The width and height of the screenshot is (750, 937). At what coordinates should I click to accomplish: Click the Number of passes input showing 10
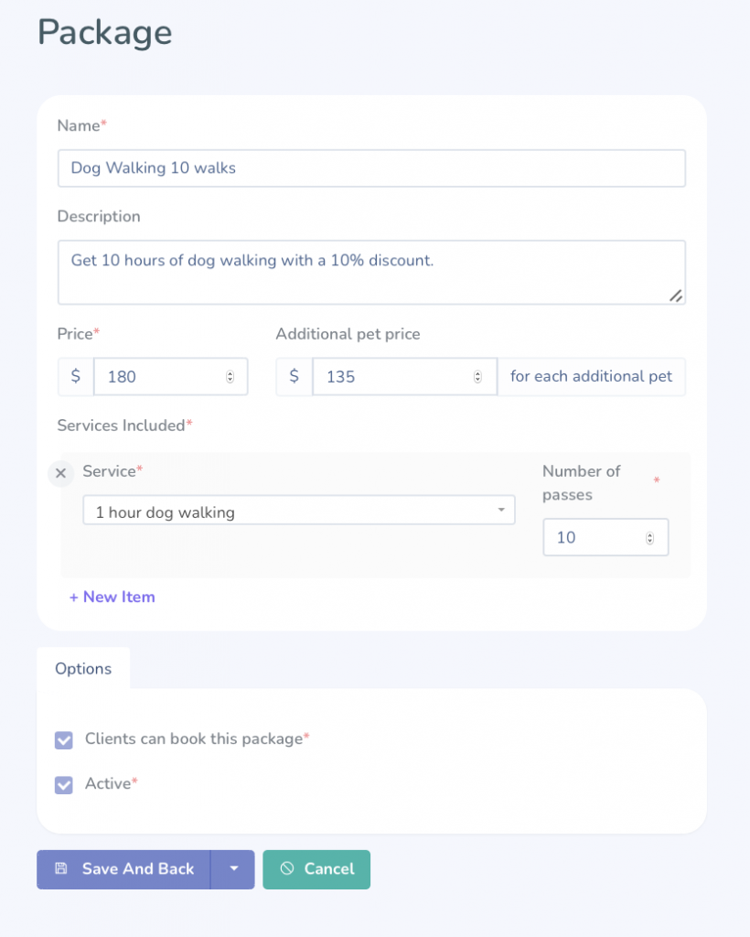pyautogui.click(x=605, y=537)
